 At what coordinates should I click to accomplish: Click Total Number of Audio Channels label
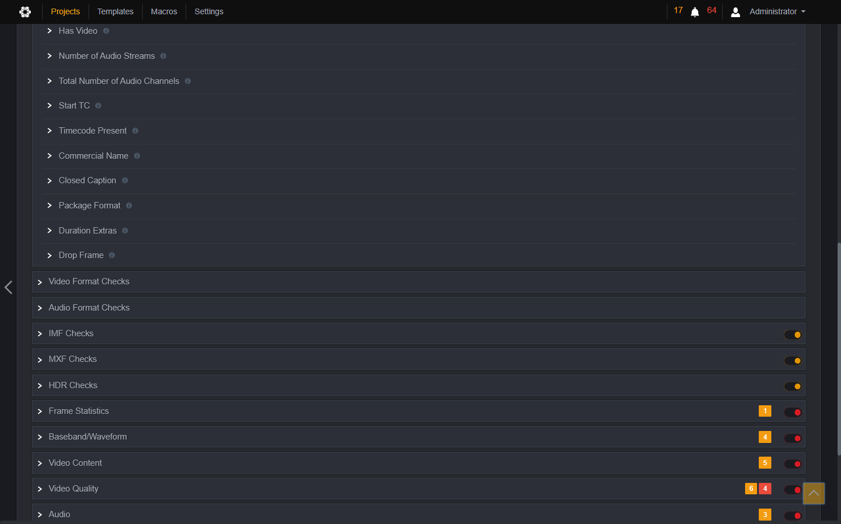(119, 81)
